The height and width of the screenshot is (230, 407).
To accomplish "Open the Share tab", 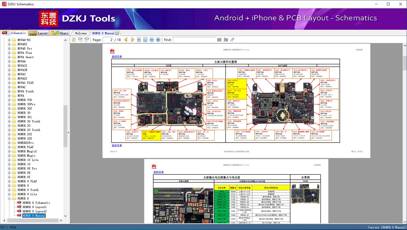I will tap(59, 33).
